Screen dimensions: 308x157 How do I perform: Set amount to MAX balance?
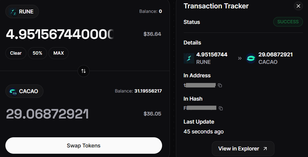58,53
